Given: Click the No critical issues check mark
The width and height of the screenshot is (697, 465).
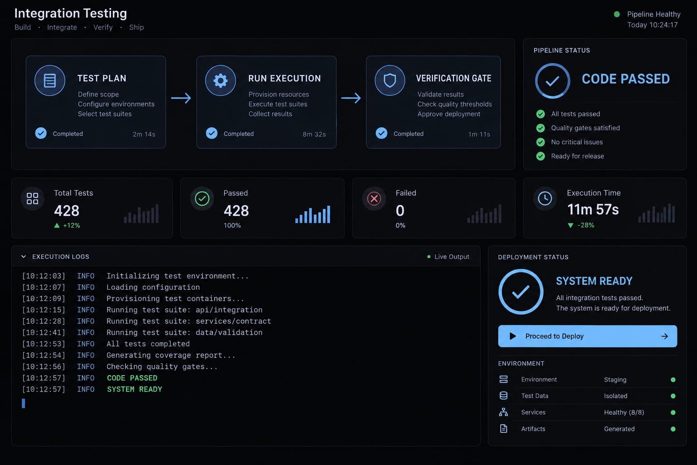Looking at the screenshot, I should pos(540,142).
